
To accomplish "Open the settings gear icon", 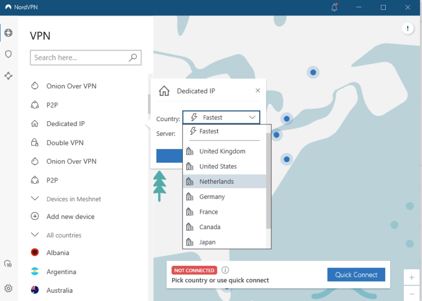I will (x=8, y=288).
